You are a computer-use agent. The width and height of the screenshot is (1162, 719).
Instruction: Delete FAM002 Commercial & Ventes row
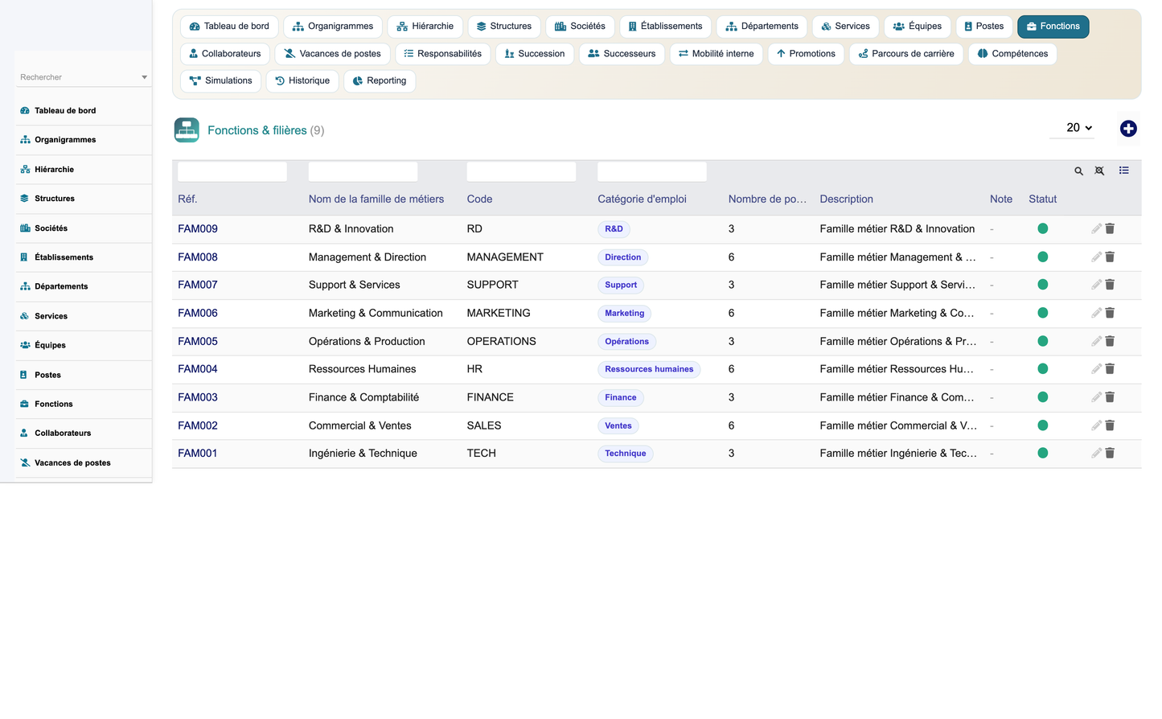coord(1110,425)
